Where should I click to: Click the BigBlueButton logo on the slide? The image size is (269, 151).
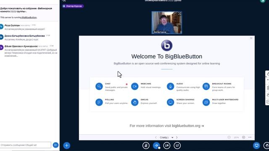pos(166,45)
